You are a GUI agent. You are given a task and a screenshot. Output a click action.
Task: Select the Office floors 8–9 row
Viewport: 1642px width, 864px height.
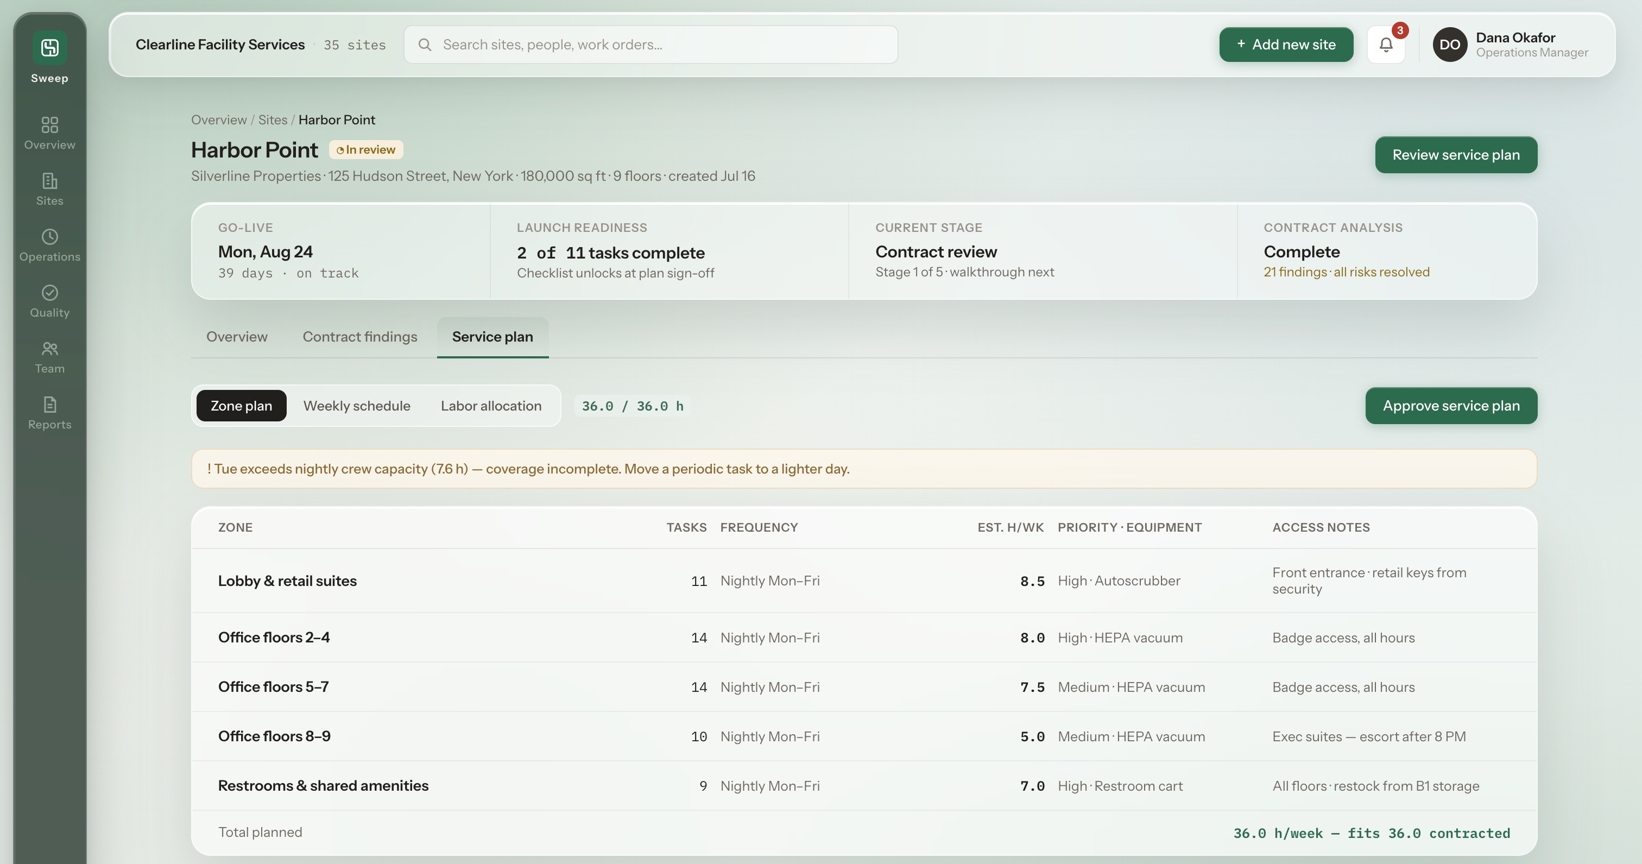(x=864, y=736)
